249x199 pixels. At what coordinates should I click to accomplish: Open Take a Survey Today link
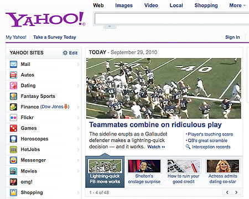[55, 37]
